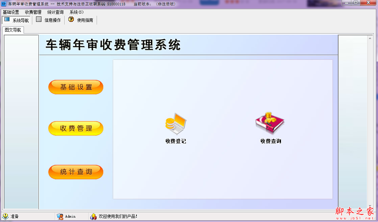Click the 收费登记 label text
The image size is (378, 222).
(175, 141)
